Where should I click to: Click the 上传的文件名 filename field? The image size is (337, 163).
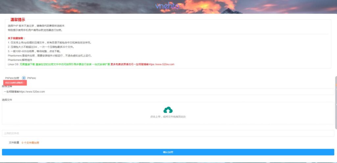click(x=168, y=133)
